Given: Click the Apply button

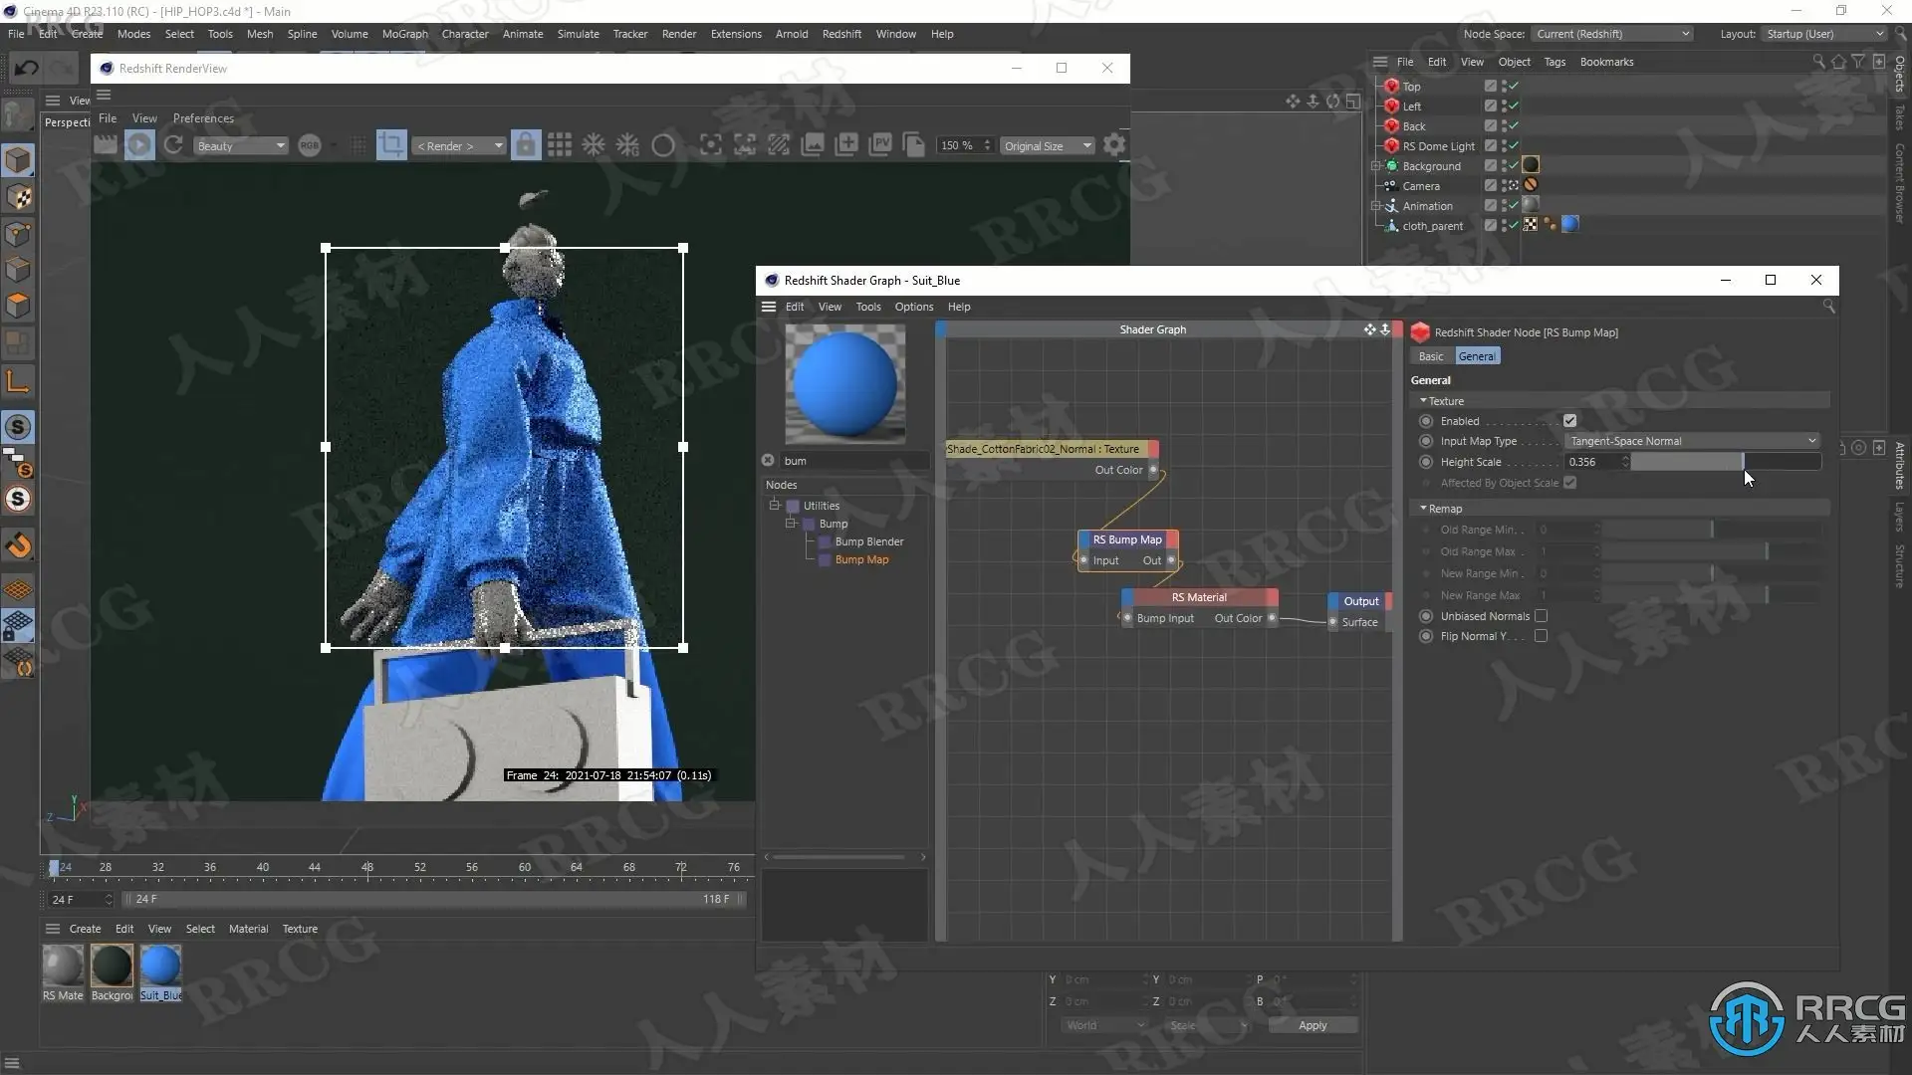Looking at the screenshot, I should coord(1312,1025).
